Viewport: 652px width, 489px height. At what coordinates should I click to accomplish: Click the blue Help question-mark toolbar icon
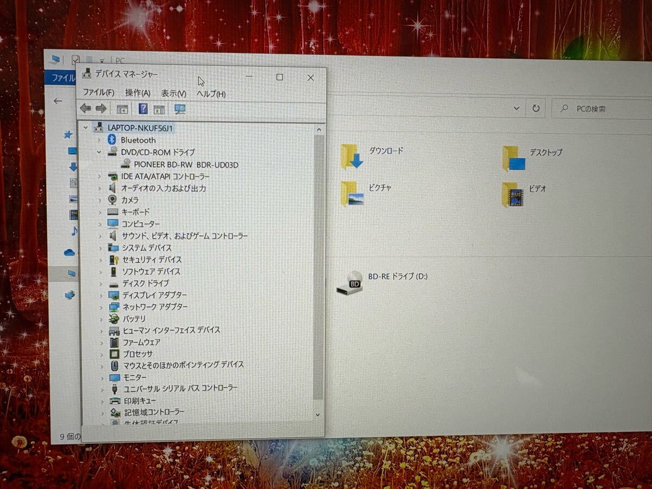tap(143, 109)
